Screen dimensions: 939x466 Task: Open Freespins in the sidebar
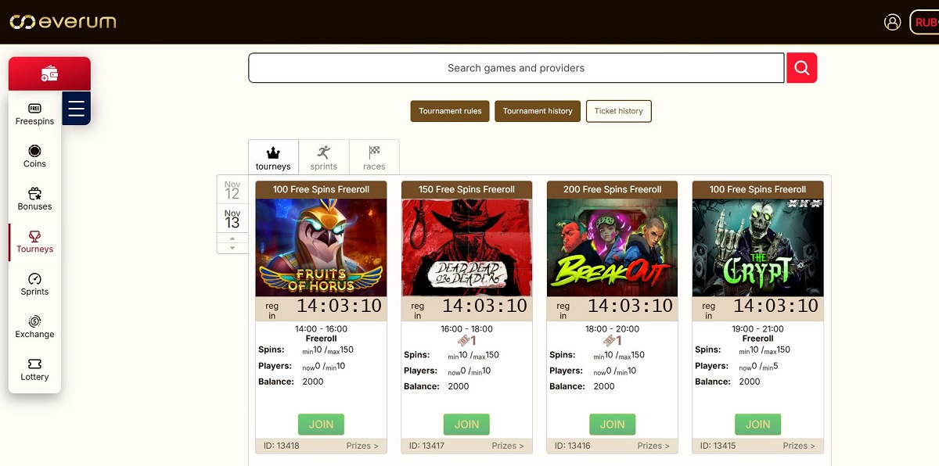tap(34, 114)
